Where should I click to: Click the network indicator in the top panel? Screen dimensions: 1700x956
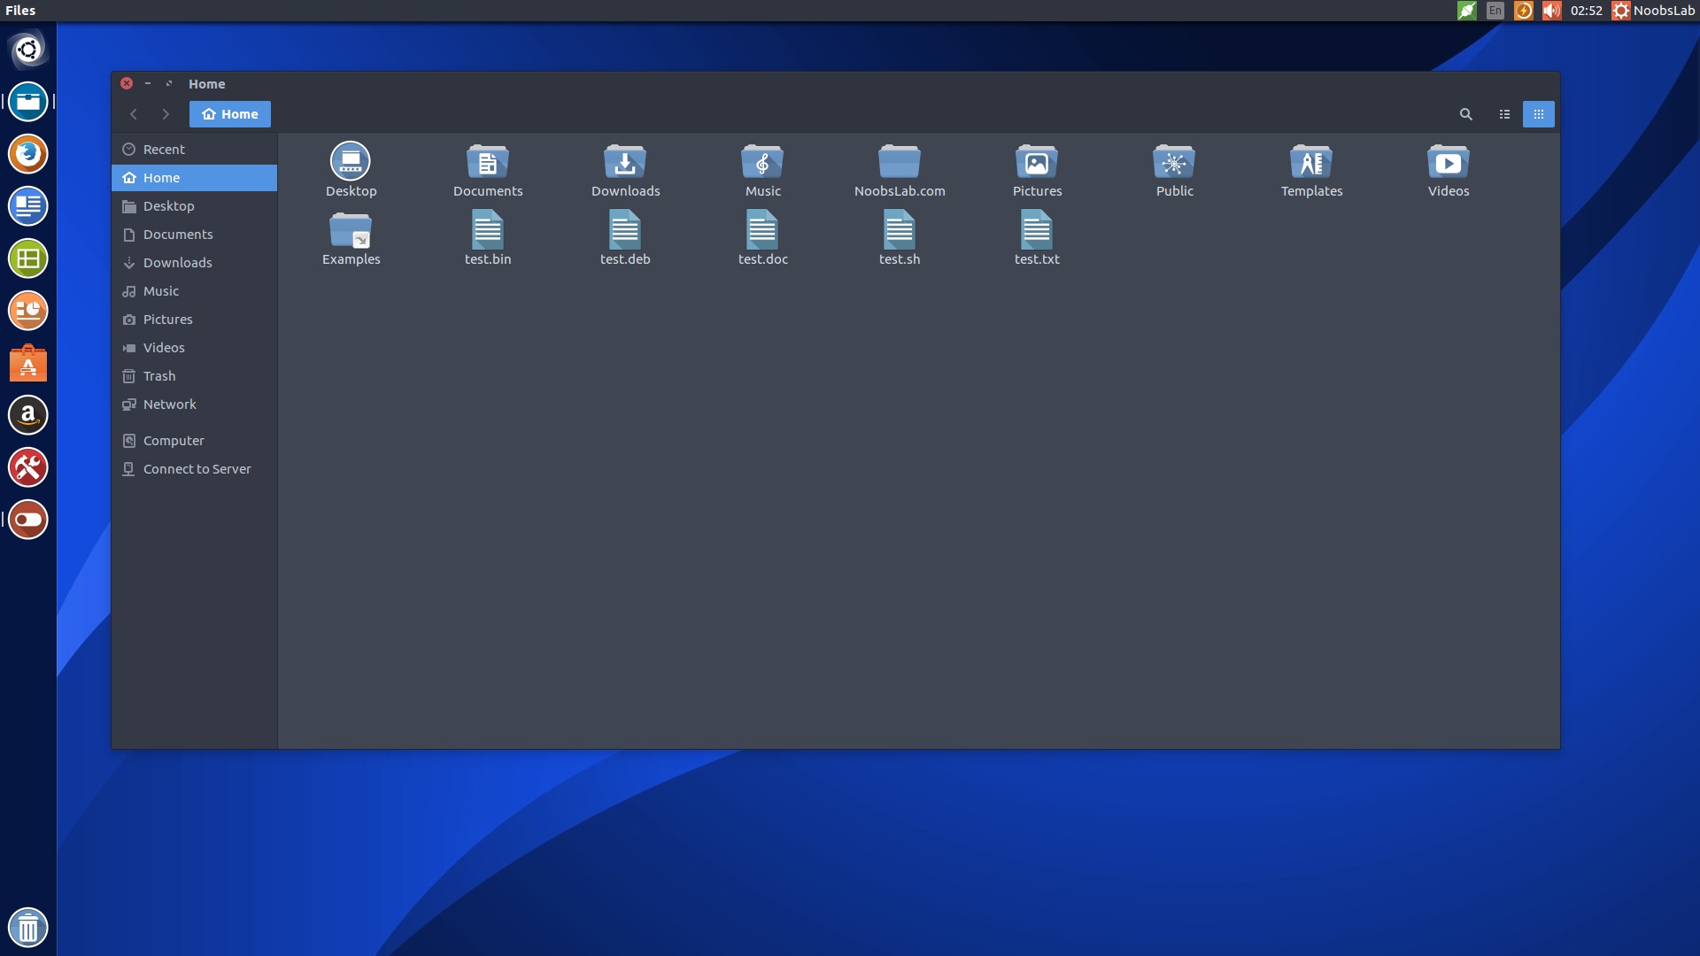(1466, 11)
